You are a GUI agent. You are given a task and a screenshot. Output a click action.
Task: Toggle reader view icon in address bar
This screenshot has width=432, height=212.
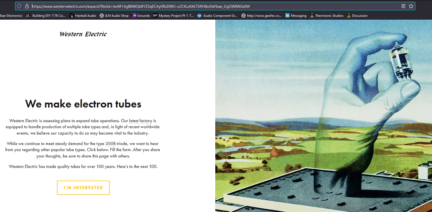coord(403,6)
